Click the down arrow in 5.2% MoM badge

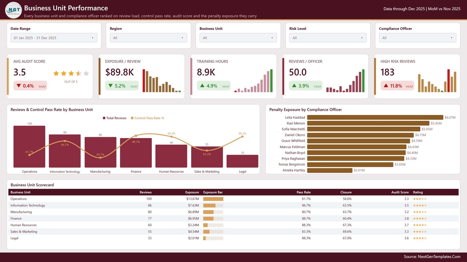pyautogui.click(x=110, y=86)
